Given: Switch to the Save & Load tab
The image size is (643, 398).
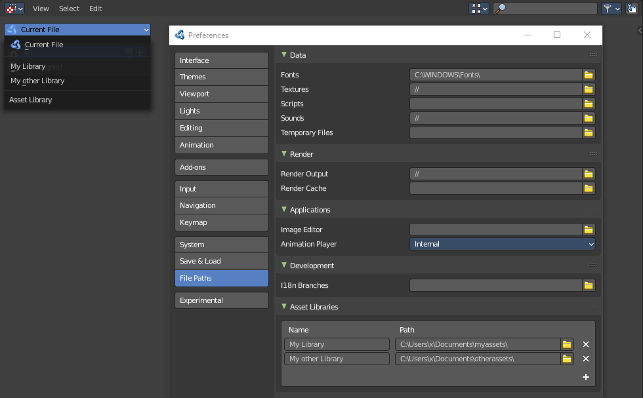Looking at the screenshot, I should point(222,261).
